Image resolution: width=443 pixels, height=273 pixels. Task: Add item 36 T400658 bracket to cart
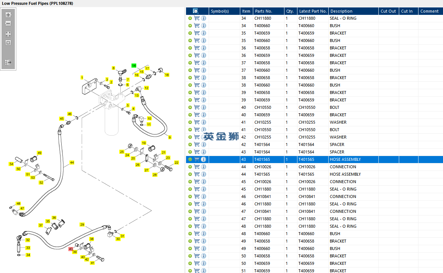tap(197, 48)
